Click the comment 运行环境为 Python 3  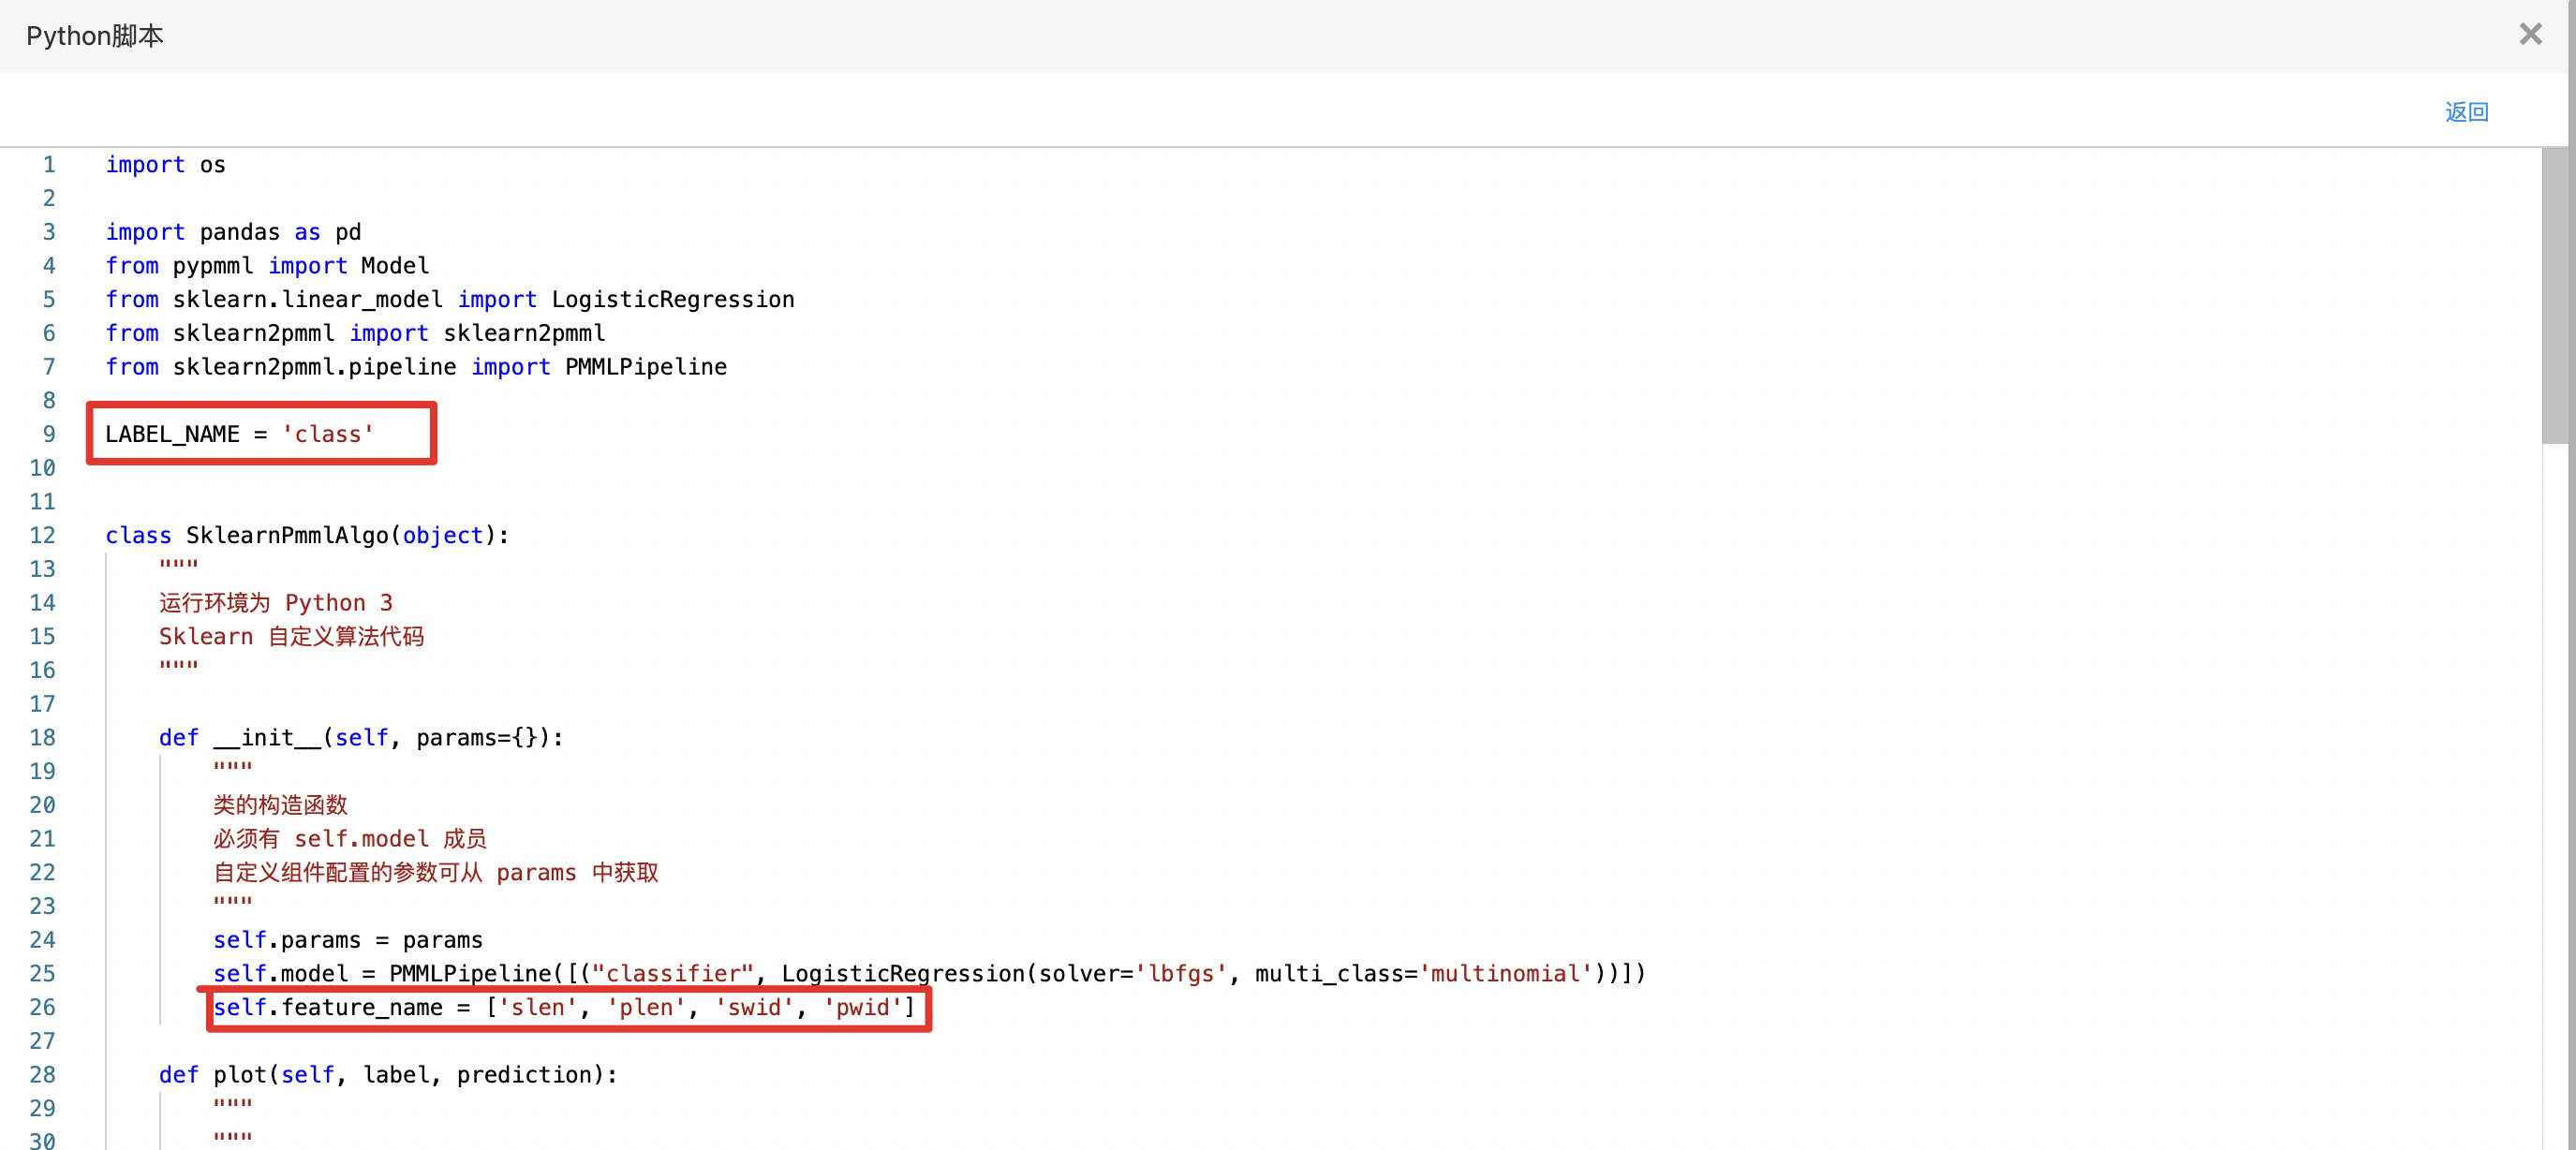276,603
